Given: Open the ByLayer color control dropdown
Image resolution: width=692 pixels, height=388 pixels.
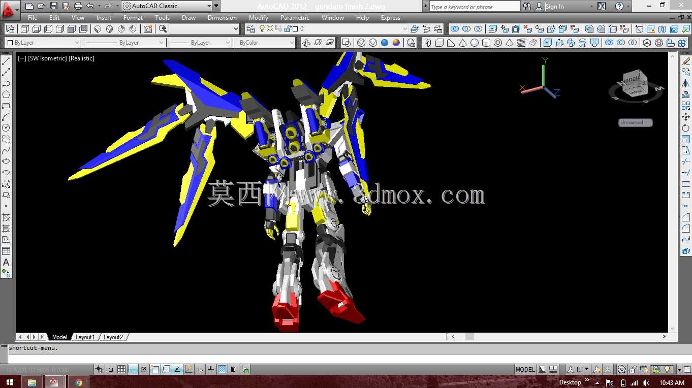Looking at the screenshot, I should [43, 43].
